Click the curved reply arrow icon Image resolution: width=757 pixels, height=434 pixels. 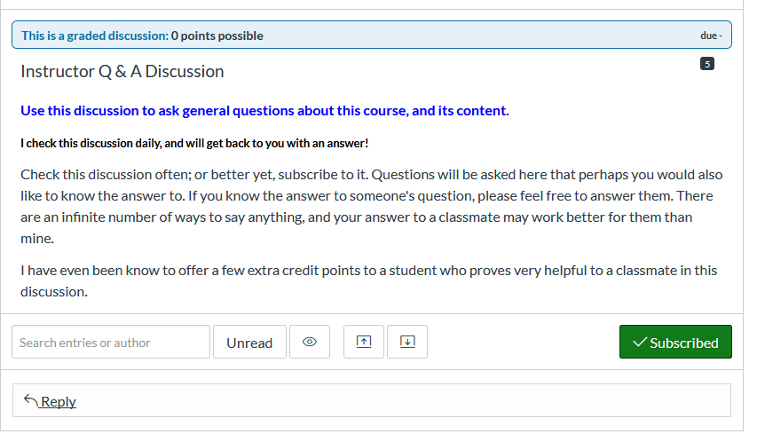(x=30, y=400)
